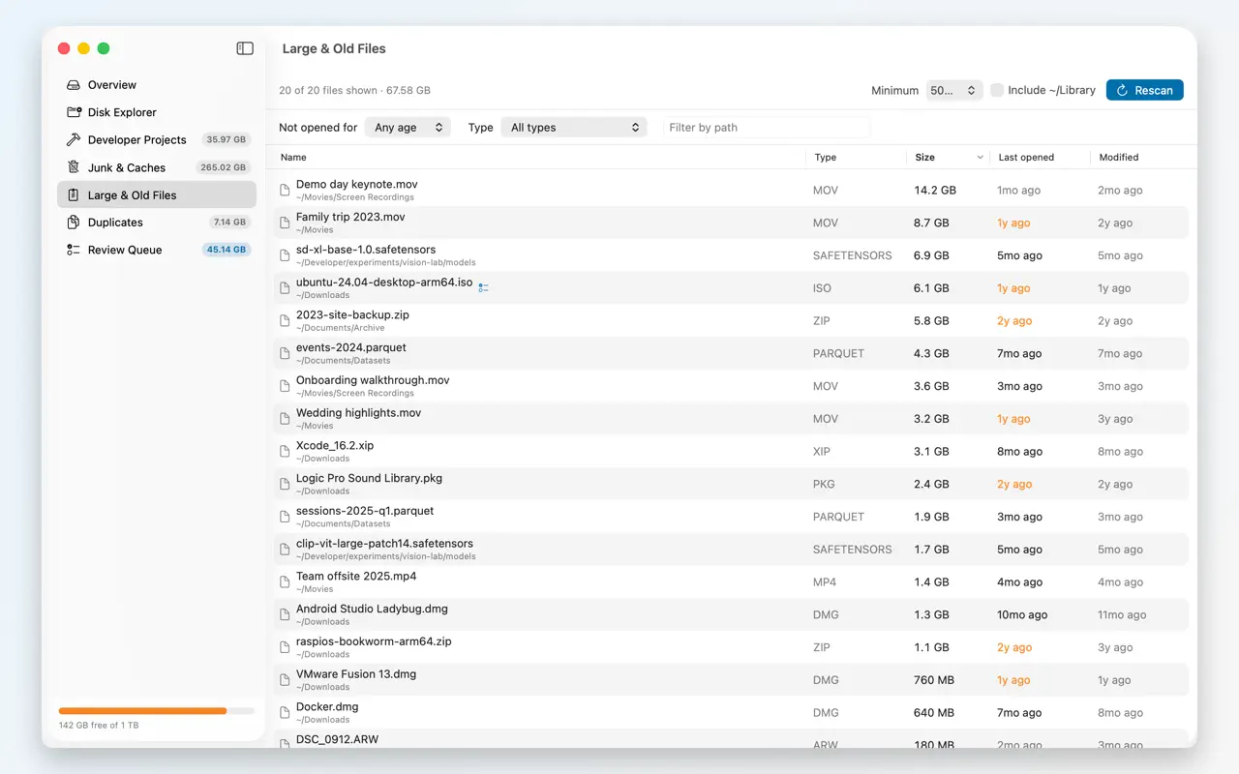Select the Team offsite 2025.mp4 row
The height and width of the screenshot is (774, 1239).
(x=731, y=582)
